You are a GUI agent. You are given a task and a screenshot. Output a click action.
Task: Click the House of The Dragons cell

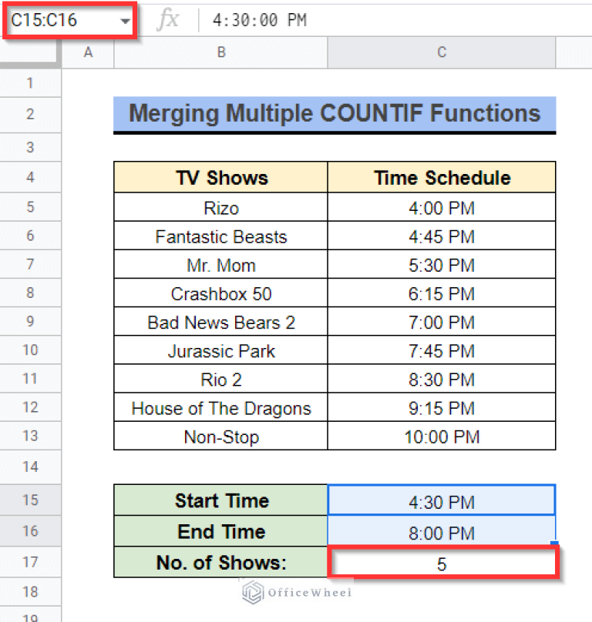point(220,409)
